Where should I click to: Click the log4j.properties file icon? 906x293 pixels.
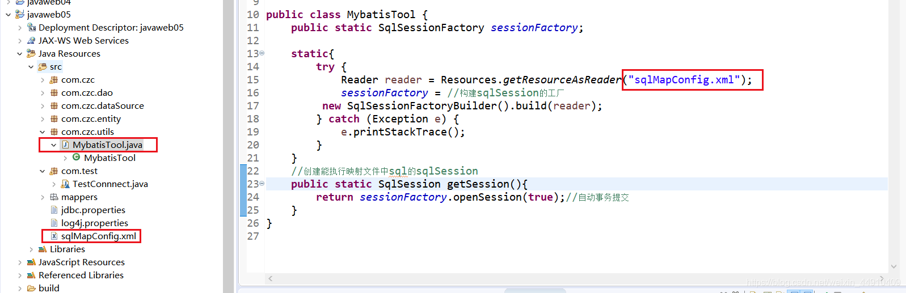pyautogui.click(x=54, y=223)
